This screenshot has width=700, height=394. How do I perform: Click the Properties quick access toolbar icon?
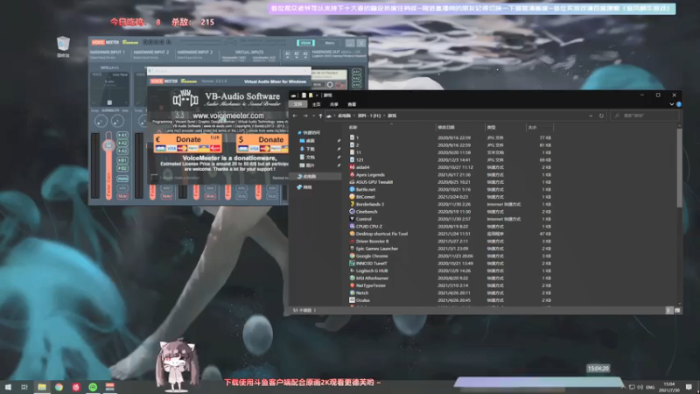click(x=304, y=95)
